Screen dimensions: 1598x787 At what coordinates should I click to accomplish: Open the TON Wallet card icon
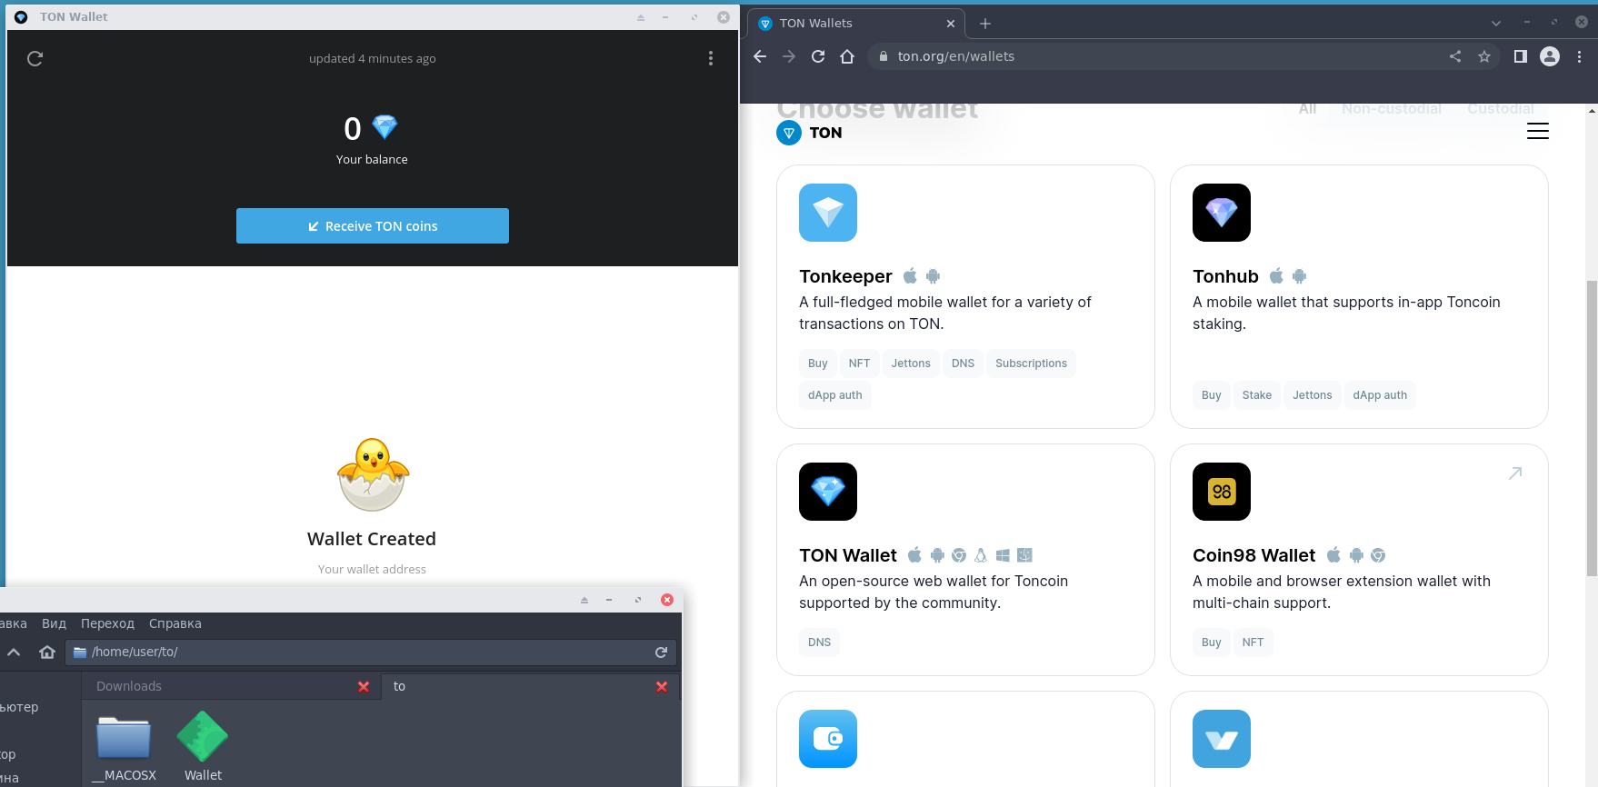(828, 492)
